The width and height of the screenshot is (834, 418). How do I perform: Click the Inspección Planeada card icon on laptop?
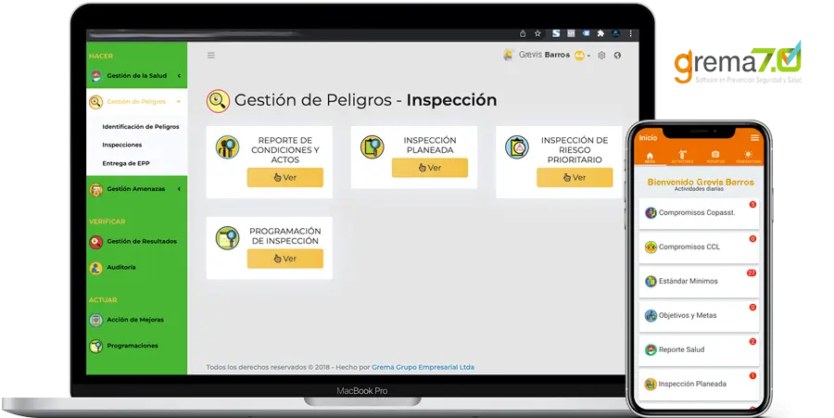(x=372, y=147)
